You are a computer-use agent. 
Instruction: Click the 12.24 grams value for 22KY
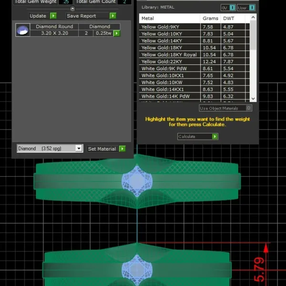pos(209,61)
